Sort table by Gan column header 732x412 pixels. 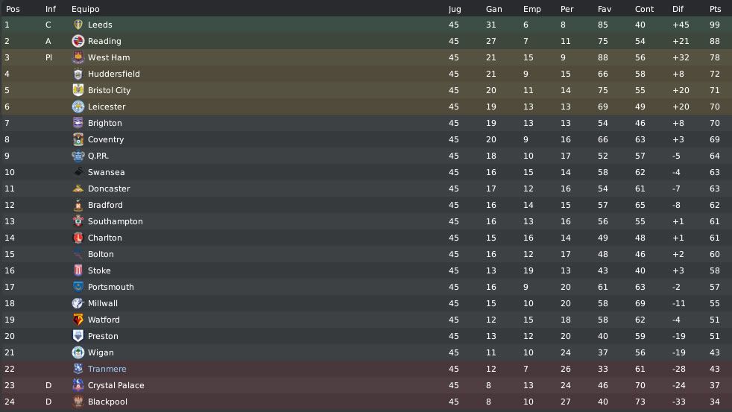pos(494,9)
